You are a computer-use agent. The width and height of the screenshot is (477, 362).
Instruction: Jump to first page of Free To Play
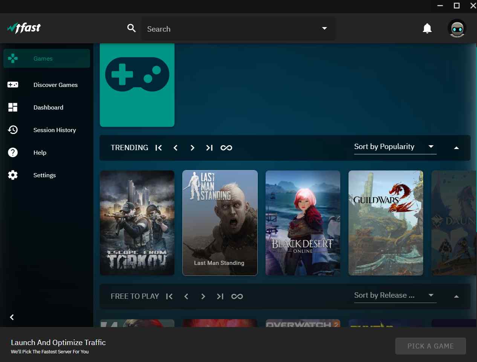(170, 297)
